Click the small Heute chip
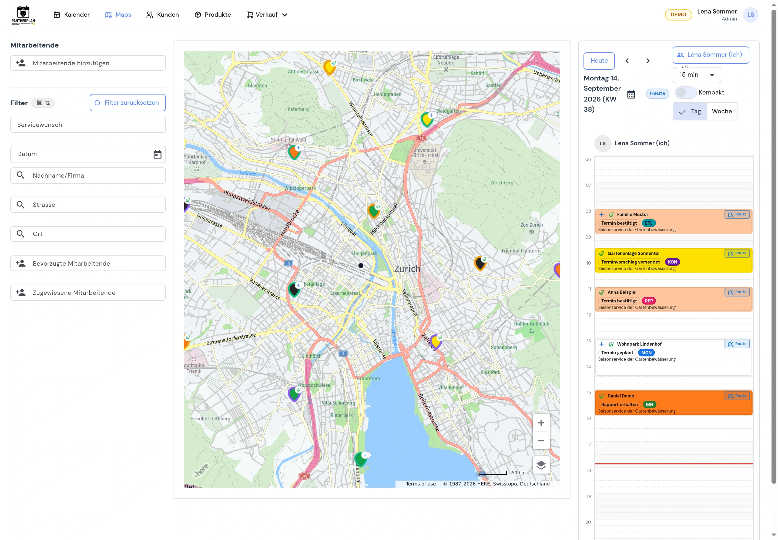 pos(657,94)
